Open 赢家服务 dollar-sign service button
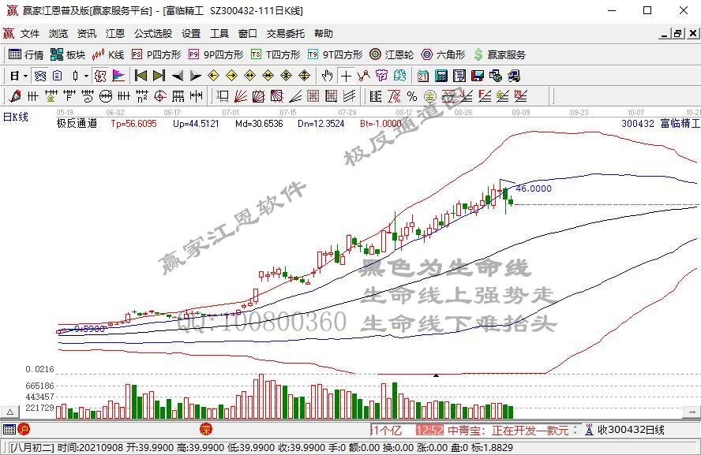 [499, 54]
